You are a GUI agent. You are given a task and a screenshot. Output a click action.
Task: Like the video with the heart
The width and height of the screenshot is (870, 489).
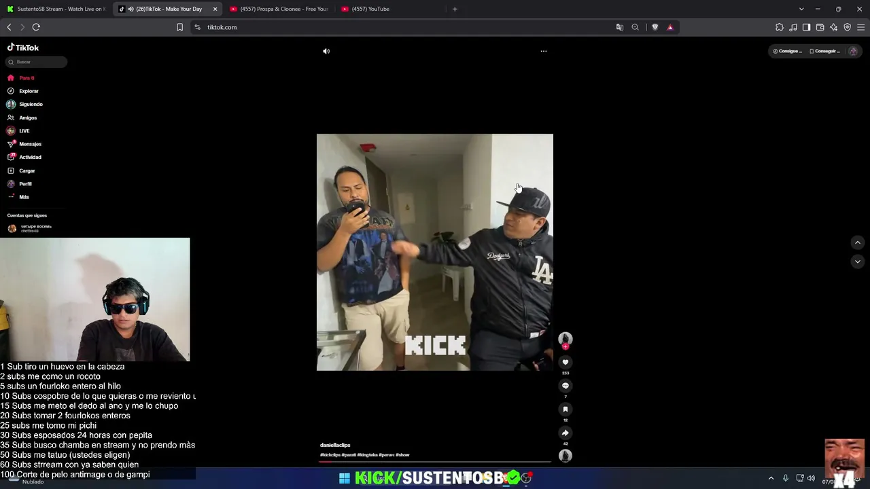click(565, 363)
